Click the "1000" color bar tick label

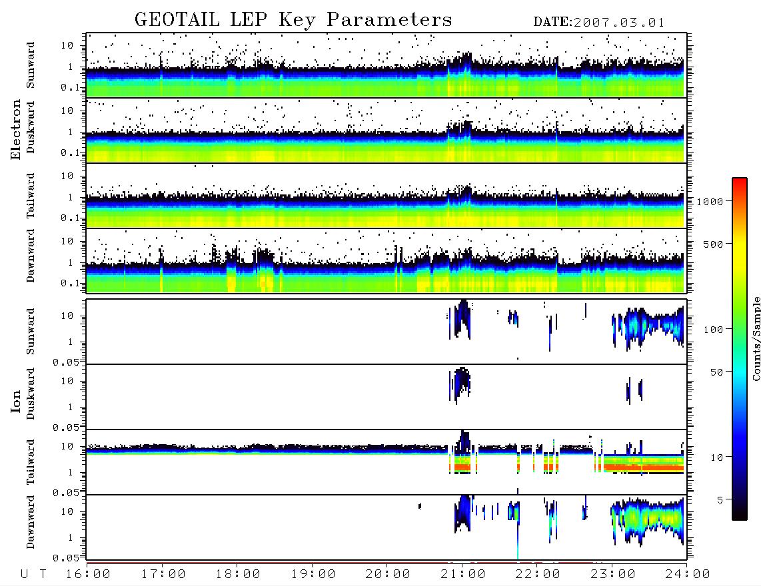coord(710,202)
